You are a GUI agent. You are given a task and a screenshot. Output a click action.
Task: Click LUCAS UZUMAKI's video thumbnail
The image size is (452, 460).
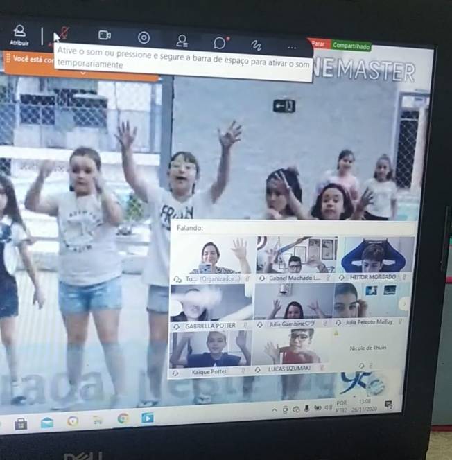(x=294, y=348)
